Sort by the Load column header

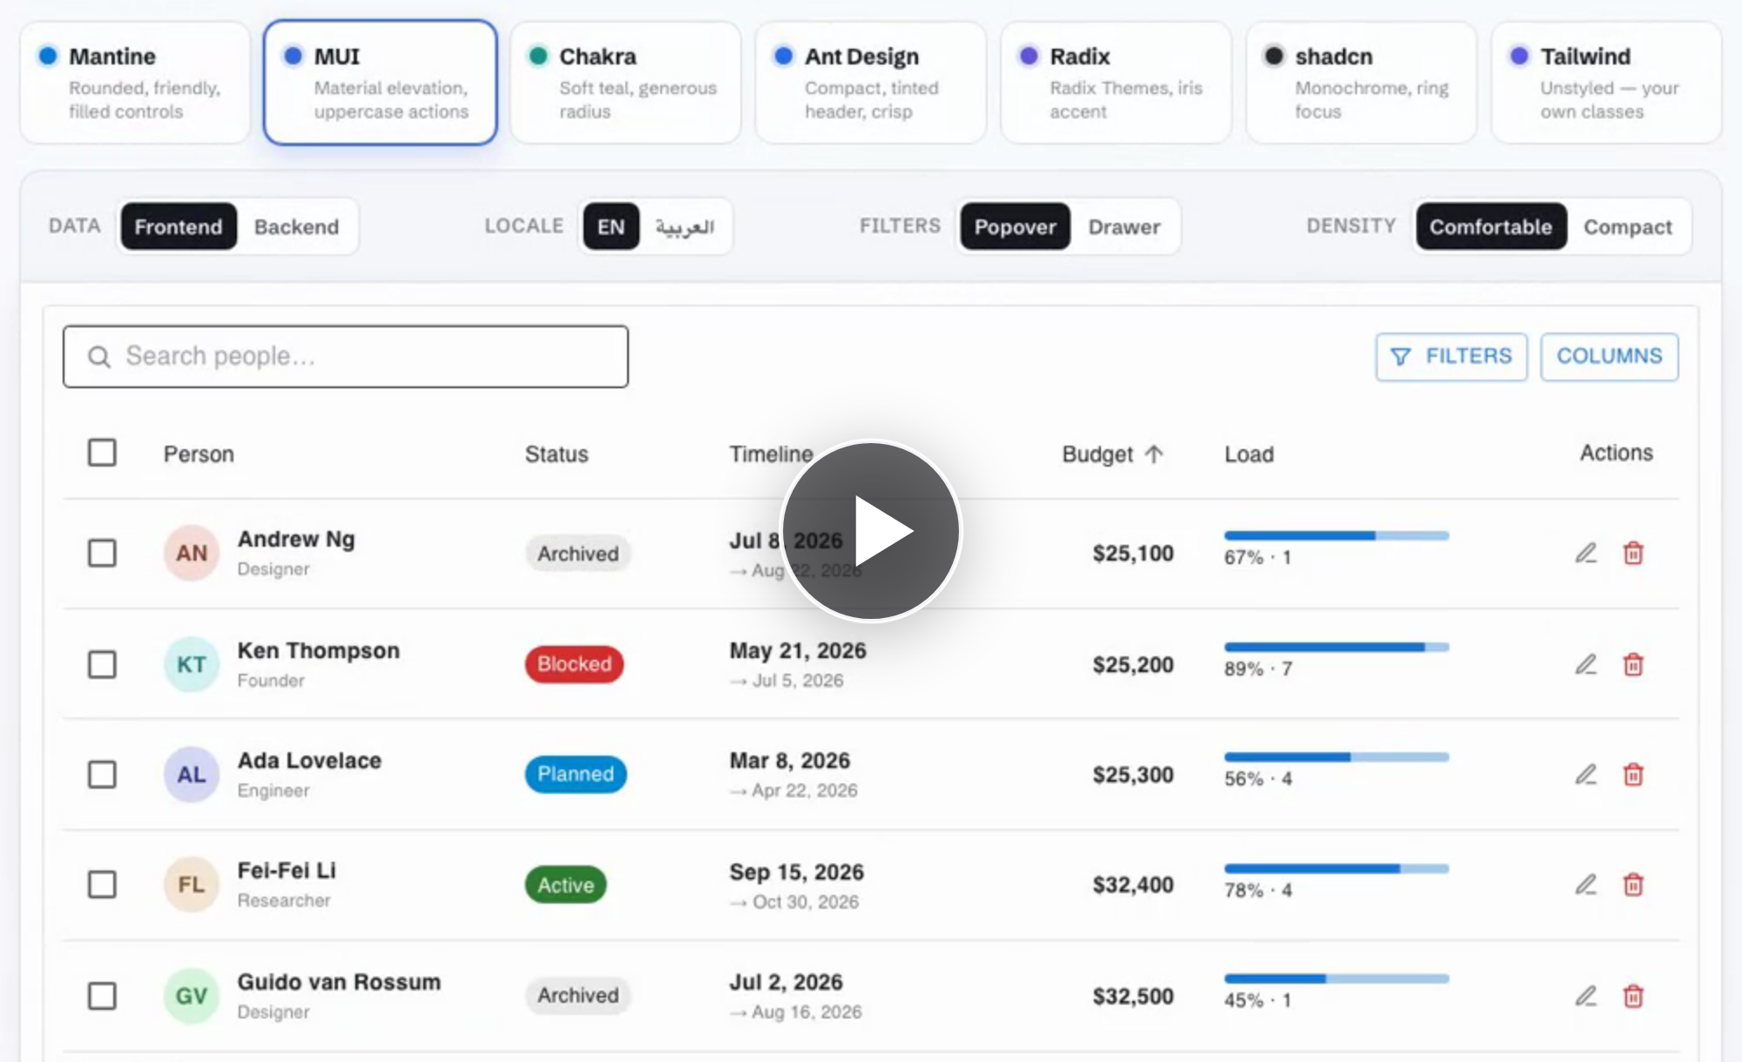click(1249, 454)
